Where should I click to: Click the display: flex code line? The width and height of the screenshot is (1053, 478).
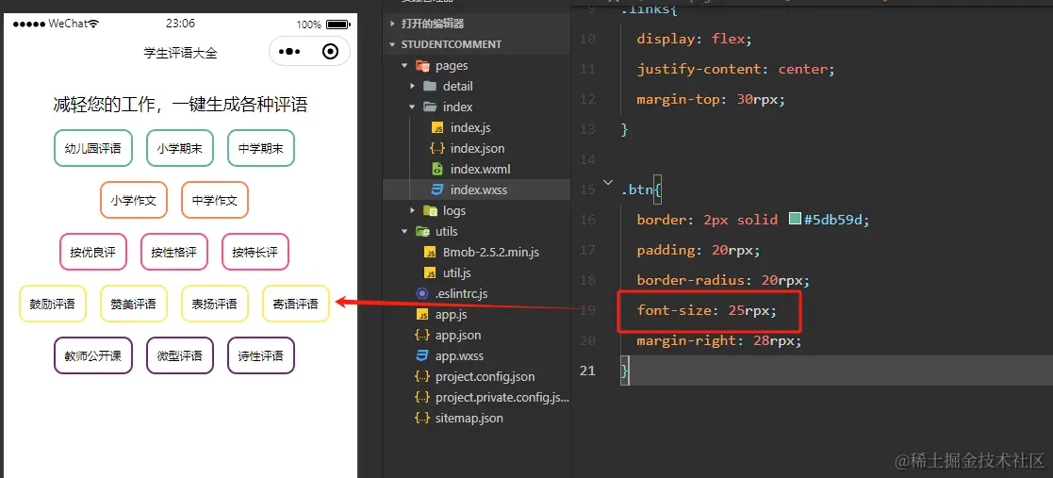(695, 39)
